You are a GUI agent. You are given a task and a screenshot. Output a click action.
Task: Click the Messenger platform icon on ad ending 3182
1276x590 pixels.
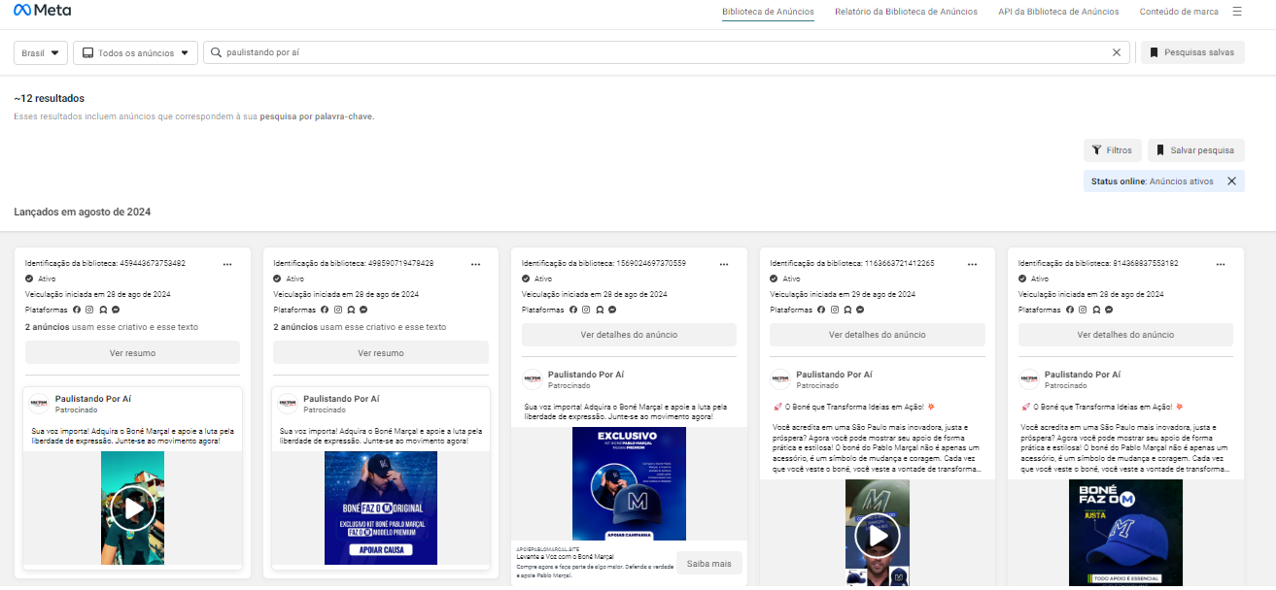[x=1109, y=310]
